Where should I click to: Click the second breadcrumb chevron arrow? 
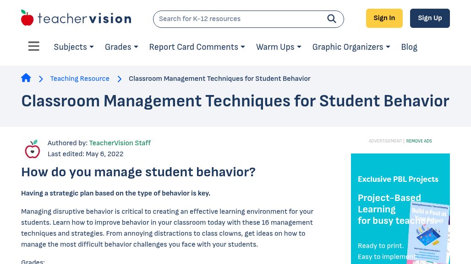tap(119, 79)
